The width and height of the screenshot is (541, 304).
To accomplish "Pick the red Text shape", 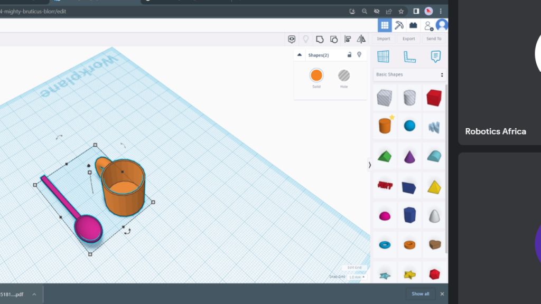I will click(x=385, y=185).
